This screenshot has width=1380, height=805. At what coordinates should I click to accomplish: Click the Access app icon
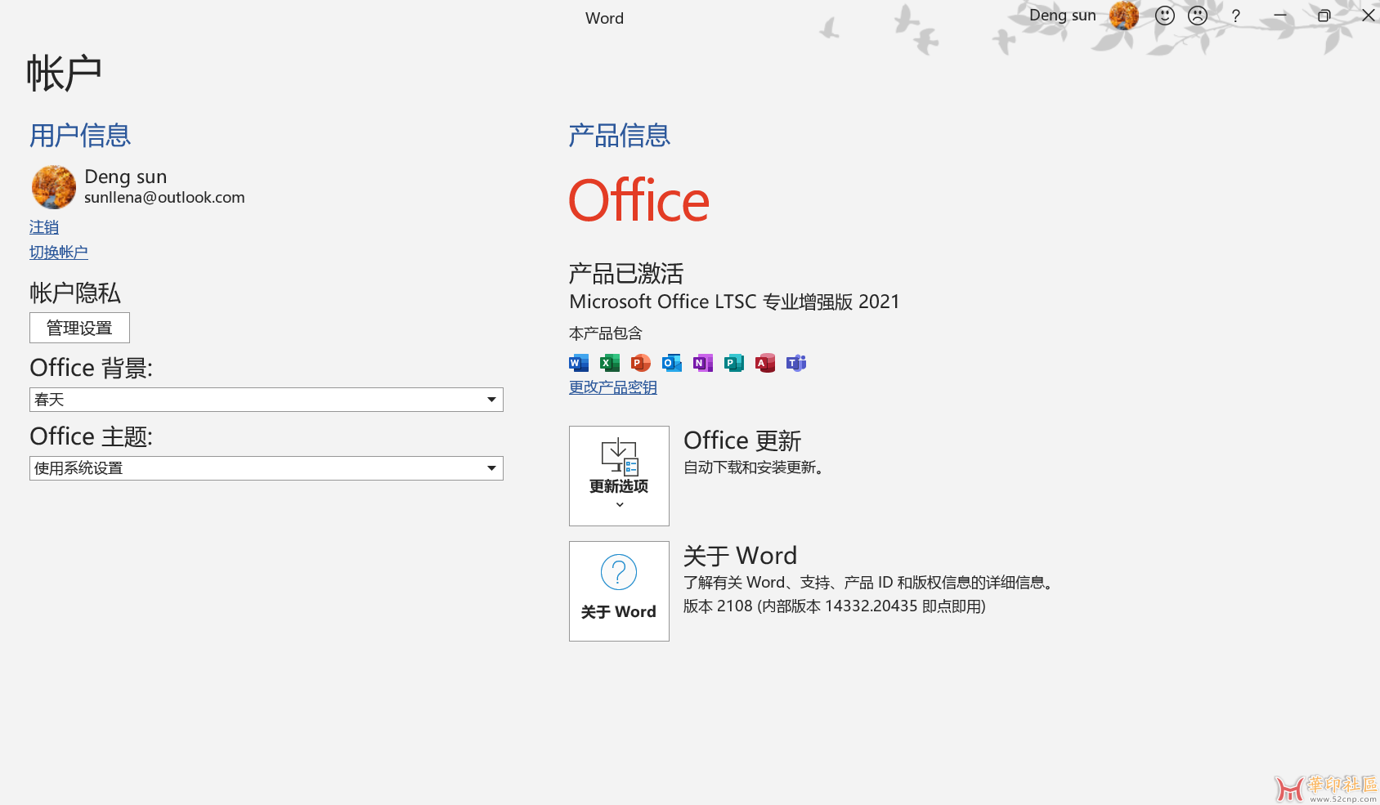(x=765, y=363)
